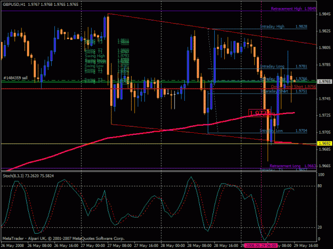Click the 1.9685 price axis value
333x249 pixels.
[324, 149]
